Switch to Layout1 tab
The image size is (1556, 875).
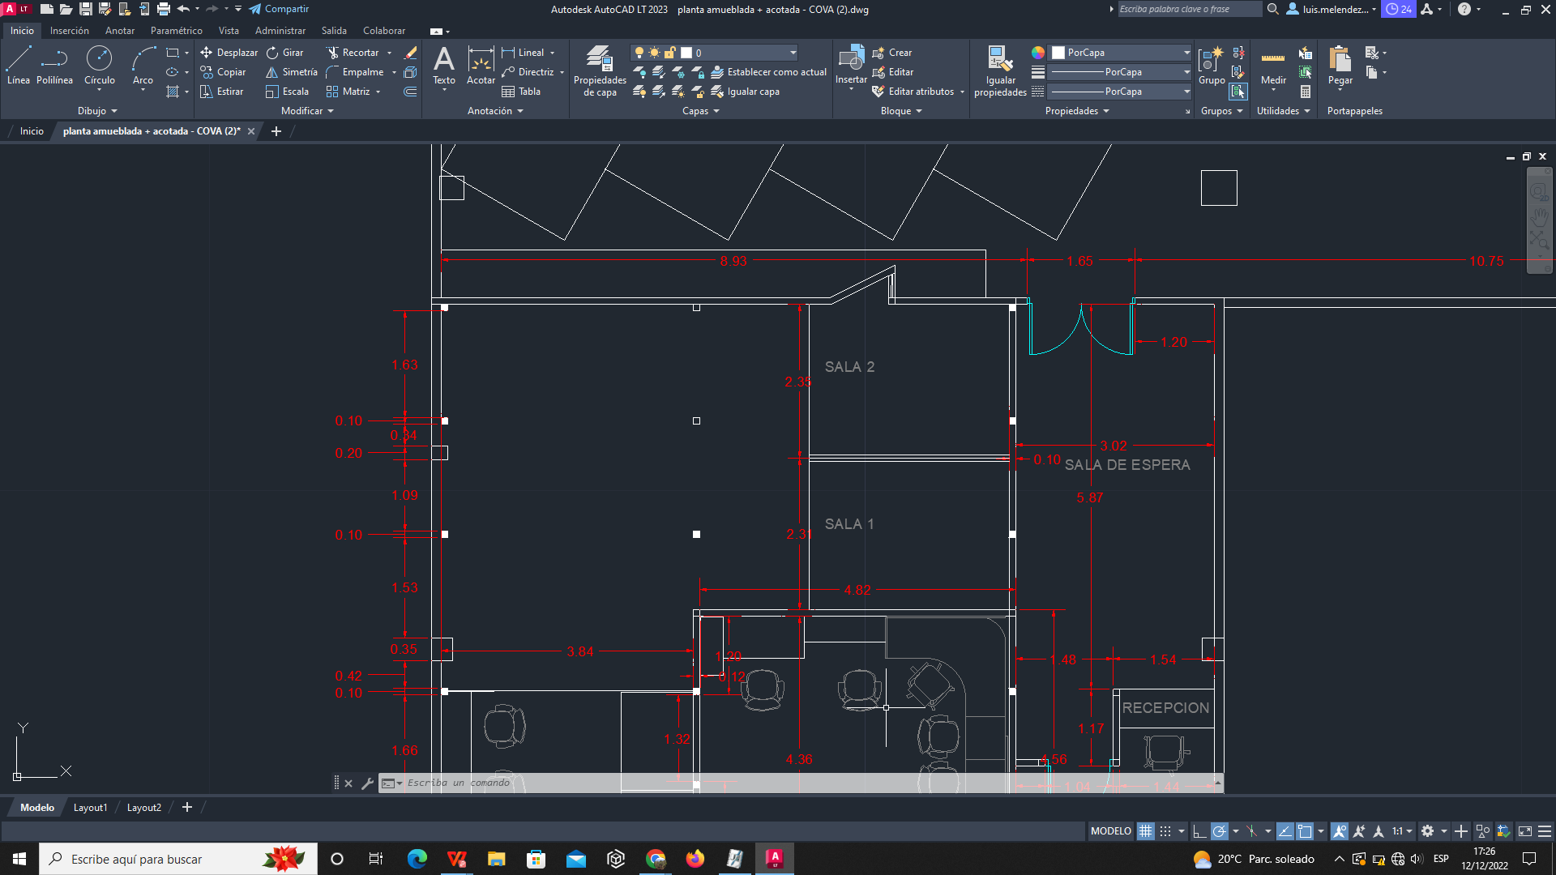click(90, 808)
